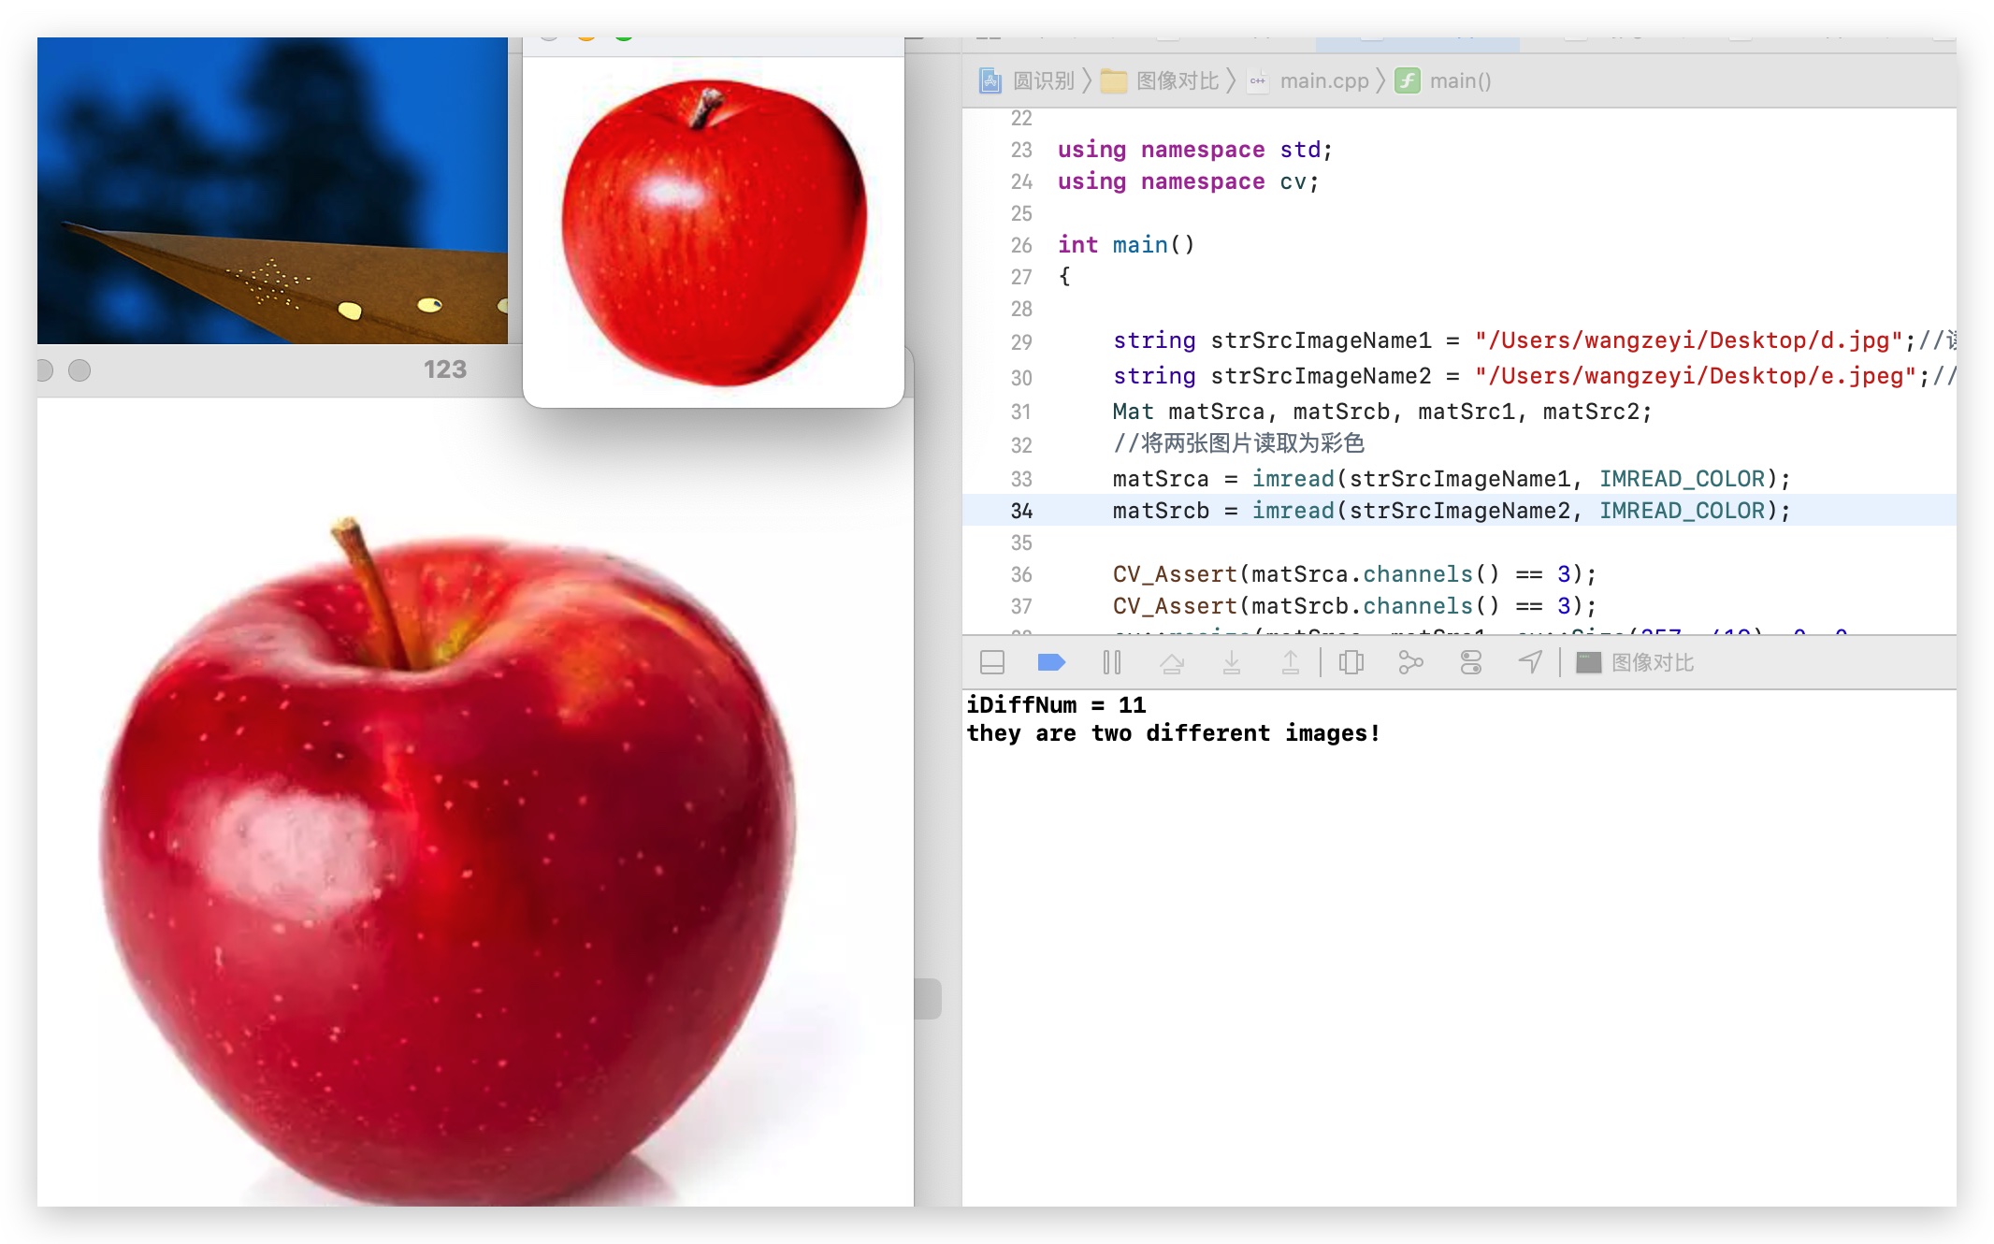Select the 图像对比 process in the debug bar
1994x1244 pixels.
(1637, 662)
